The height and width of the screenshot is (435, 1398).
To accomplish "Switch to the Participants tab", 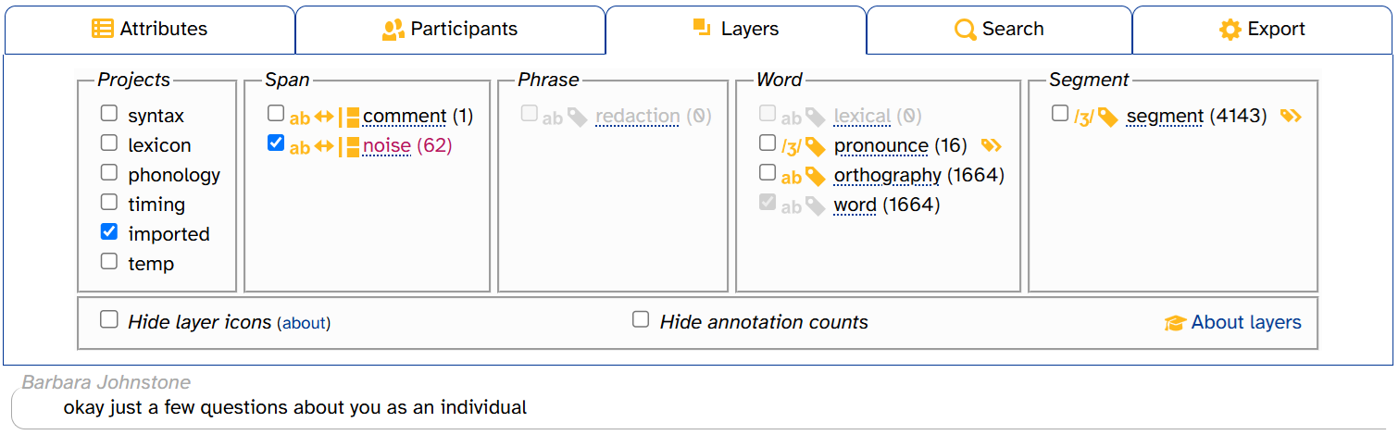I will (450, 30).
